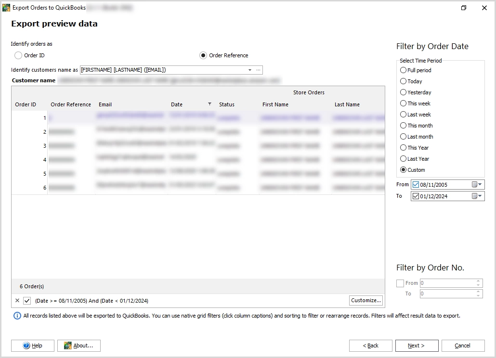Select Last month time period

[404, 137]
